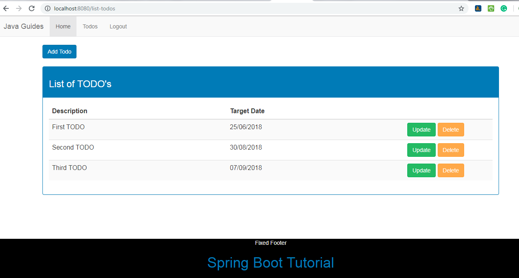519x278 pixels.
Task: Click the Description column header
Action: pos(70,111)
